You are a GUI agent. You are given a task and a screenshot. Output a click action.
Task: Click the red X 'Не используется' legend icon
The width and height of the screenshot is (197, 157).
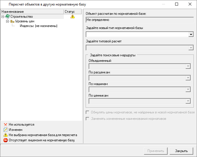coord(5,124)
